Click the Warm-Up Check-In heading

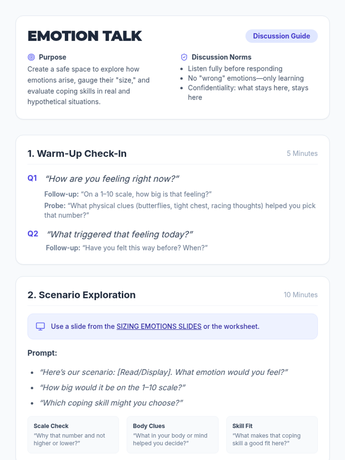(77, 154)
